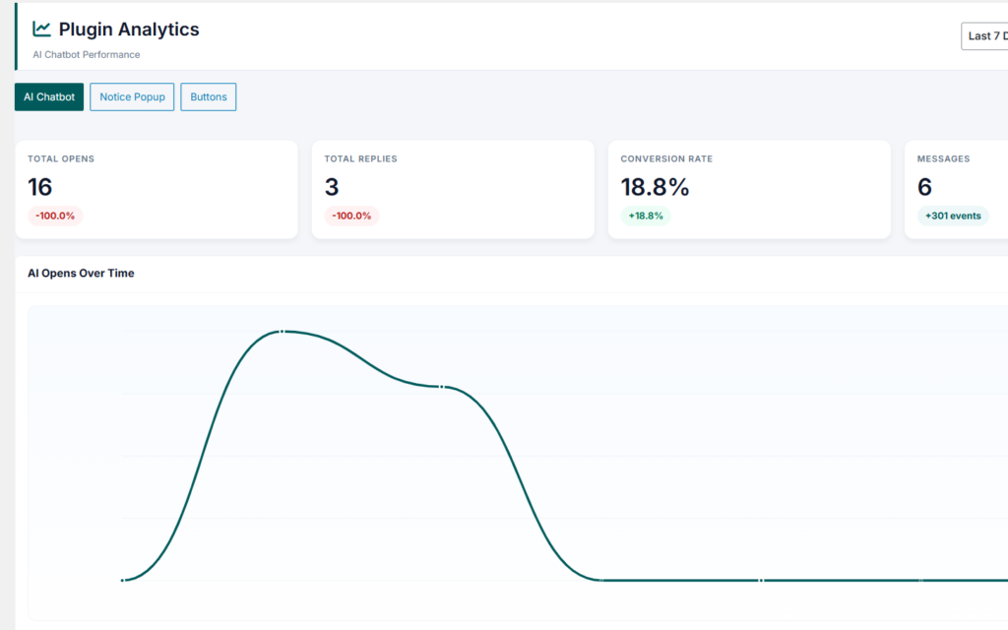Click the -100.0% badge under Total Replies
The width and height of the screenshot is (1008, 630).
pos(351,216)
